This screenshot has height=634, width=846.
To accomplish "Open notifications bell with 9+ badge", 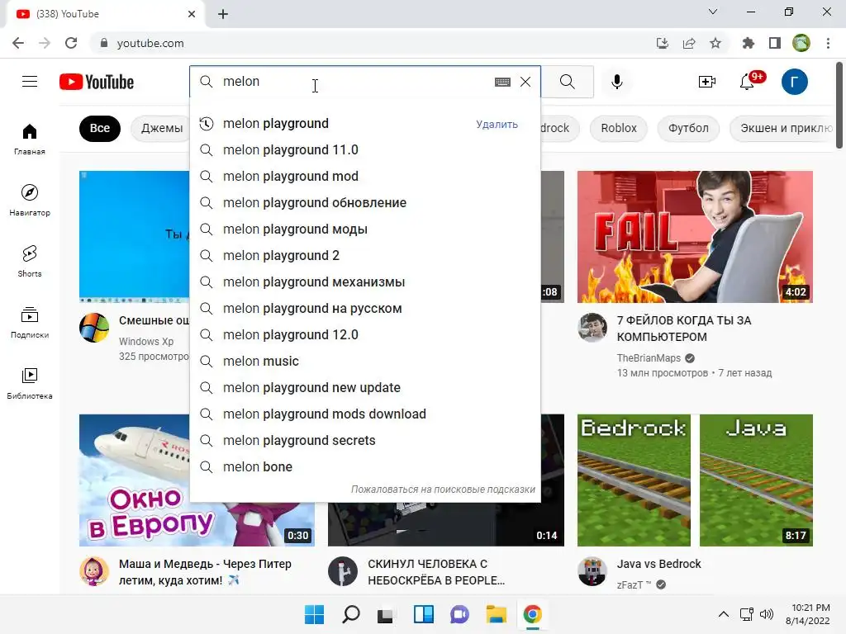I will [x=749, y=81].
